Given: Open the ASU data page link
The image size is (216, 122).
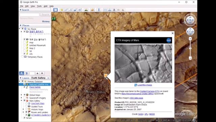Looking at the screenshot, I should (136, 98).
